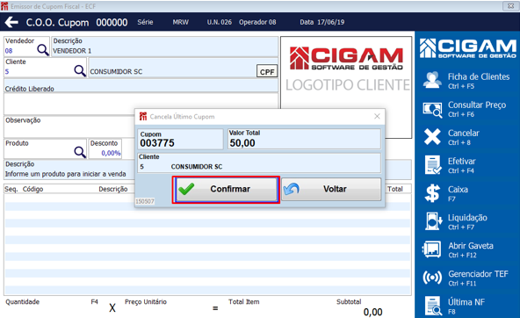Open Gerenciador TEF signal icon
This screenshot has height=318, width=520.
tap(432, 278)
